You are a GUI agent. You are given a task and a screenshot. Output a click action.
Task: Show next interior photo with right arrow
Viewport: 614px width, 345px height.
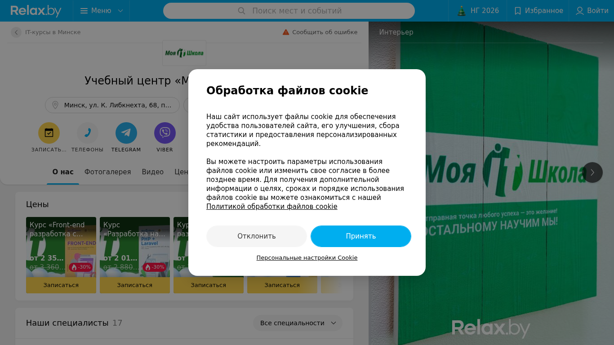[592, 172]
